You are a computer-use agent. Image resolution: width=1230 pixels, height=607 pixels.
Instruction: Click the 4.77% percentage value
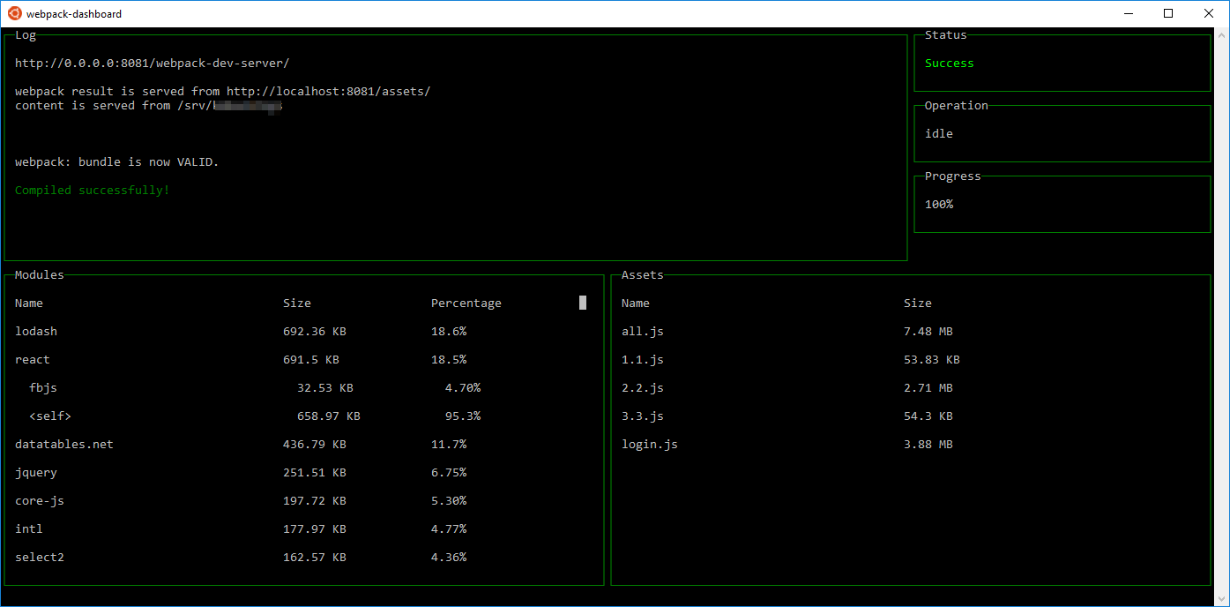[x=449, y=529]
